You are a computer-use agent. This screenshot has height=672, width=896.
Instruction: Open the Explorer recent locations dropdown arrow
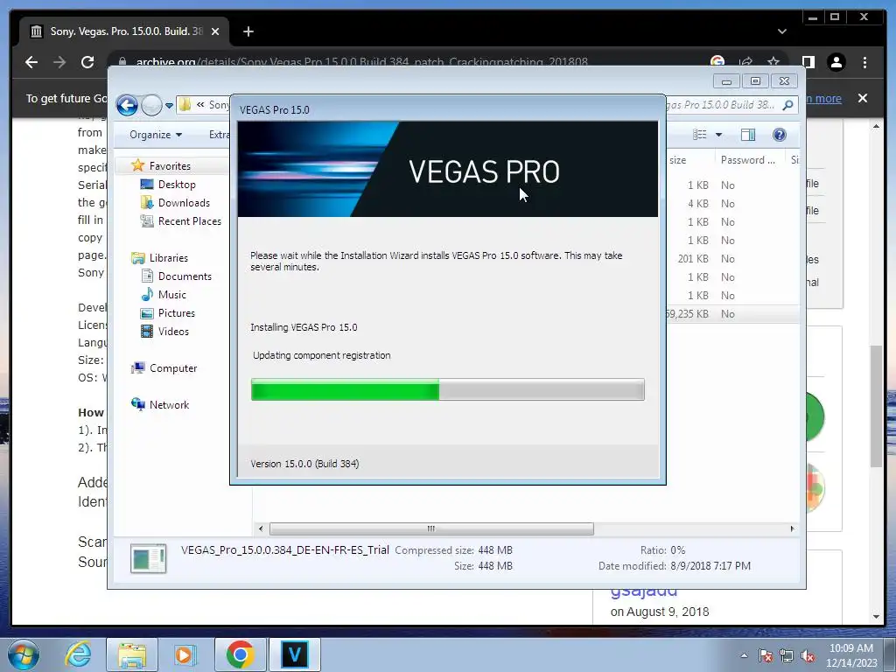click(x=169, y=105)
